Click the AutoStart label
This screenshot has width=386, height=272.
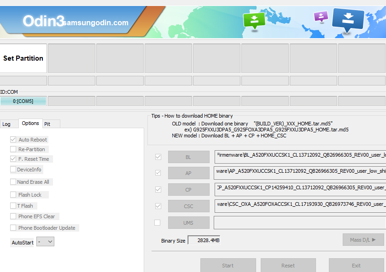click(x=23, y=243)
